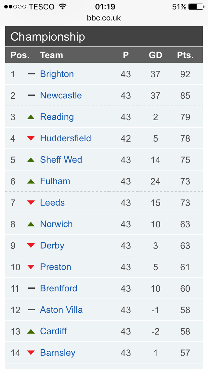Open the Preston team link

point(56,267)
